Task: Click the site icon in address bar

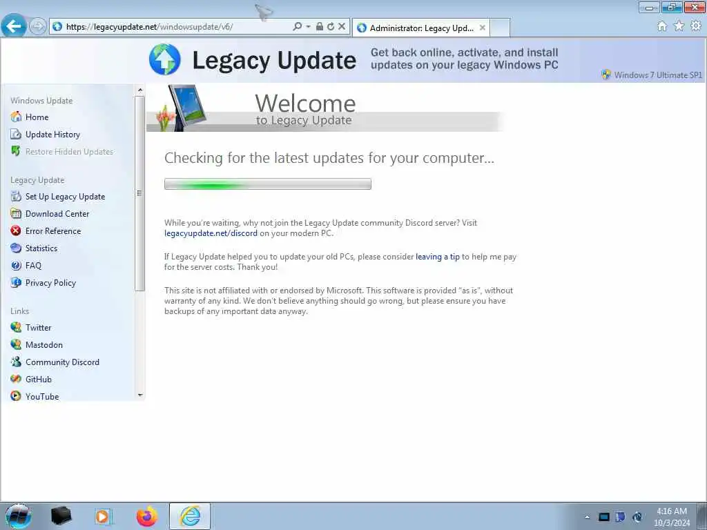Action: click(57, 27)
